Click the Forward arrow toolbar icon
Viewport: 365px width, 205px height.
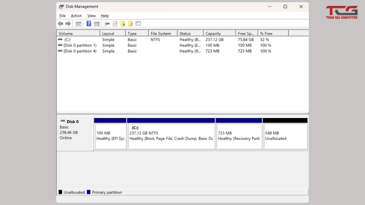pyautogui.click(x=68, y=24)
